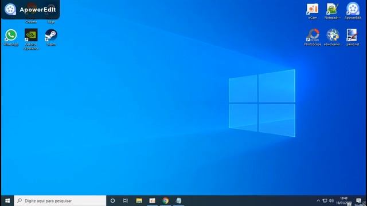Open the notepad app beside Chrome on taskbar
This screenshot has height=206, width=367.
(x=178, y=201)
